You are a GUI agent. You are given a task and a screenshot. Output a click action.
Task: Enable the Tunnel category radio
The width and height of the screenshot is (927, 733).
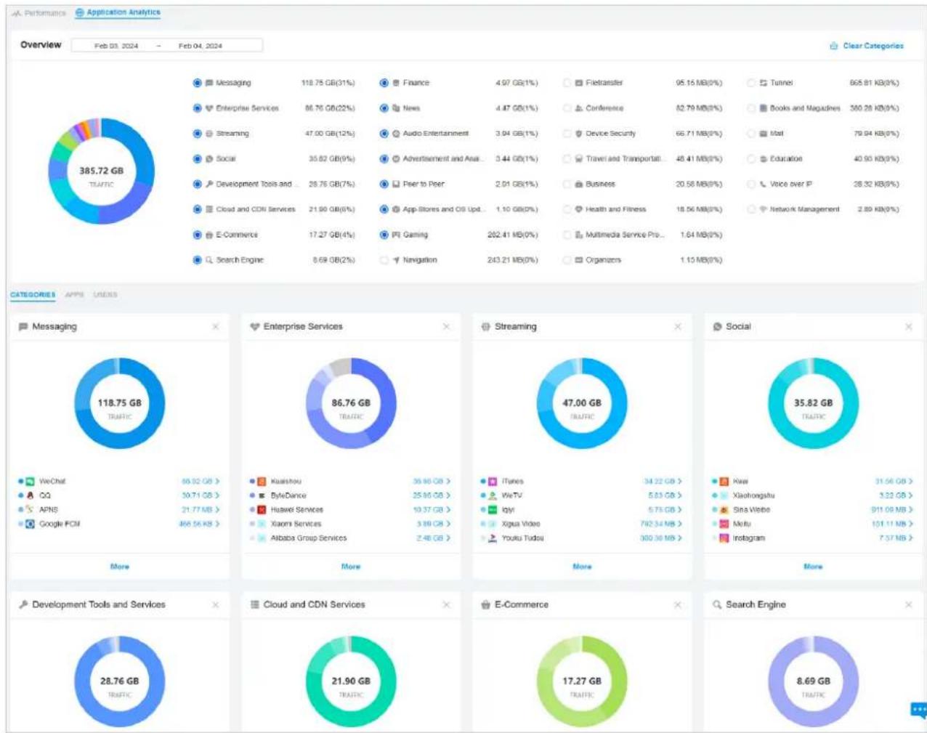[752, 83]
